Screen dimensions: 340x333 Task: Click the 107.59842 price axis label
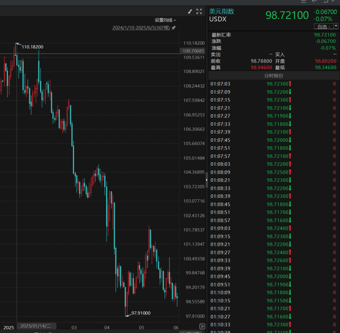tap(194, 100)
